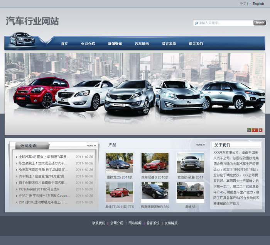Open news item 守护之神 宝马推出1系列M Coupe
The image size is (270, 245).
click(44, 196)
